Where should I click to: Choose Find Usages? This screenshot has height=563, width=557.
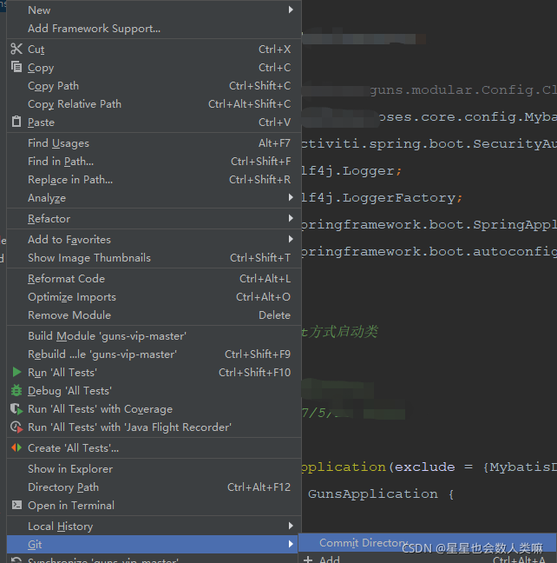[154, 142]
